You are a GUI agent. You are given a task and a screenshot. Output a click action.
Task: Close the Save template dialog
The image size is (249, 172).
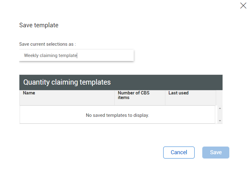pos(243,6)
